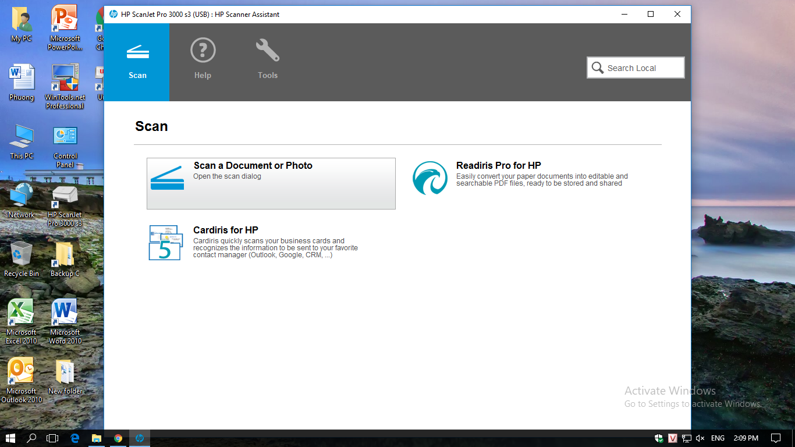Viewport: 795px width, 447px height.
Task: Open taskbar search
Action: (x=32, y=438)
